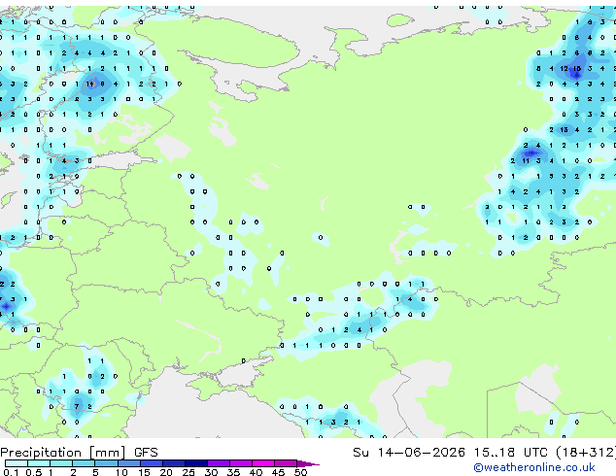Click the '10' legend label
Viewport: 616px width, 476px height.
click(121, 472)
